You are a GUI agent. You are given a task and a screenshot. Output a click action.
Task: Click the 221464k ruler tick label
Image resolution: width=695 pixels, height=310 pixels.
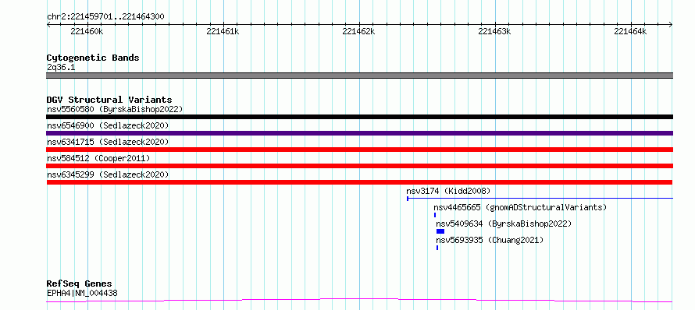click(x=631, y=31)
